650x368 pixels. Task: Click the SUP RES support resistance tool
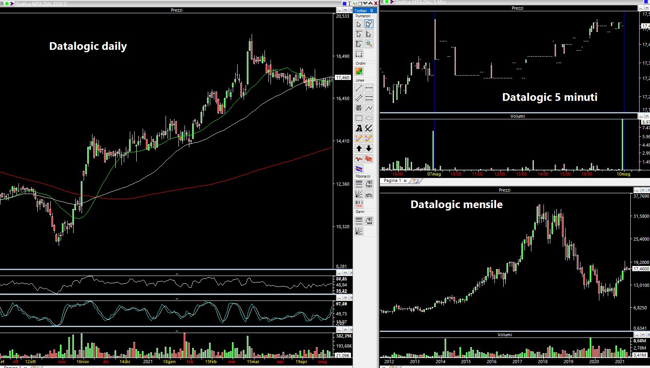click(x=359, y=108)
